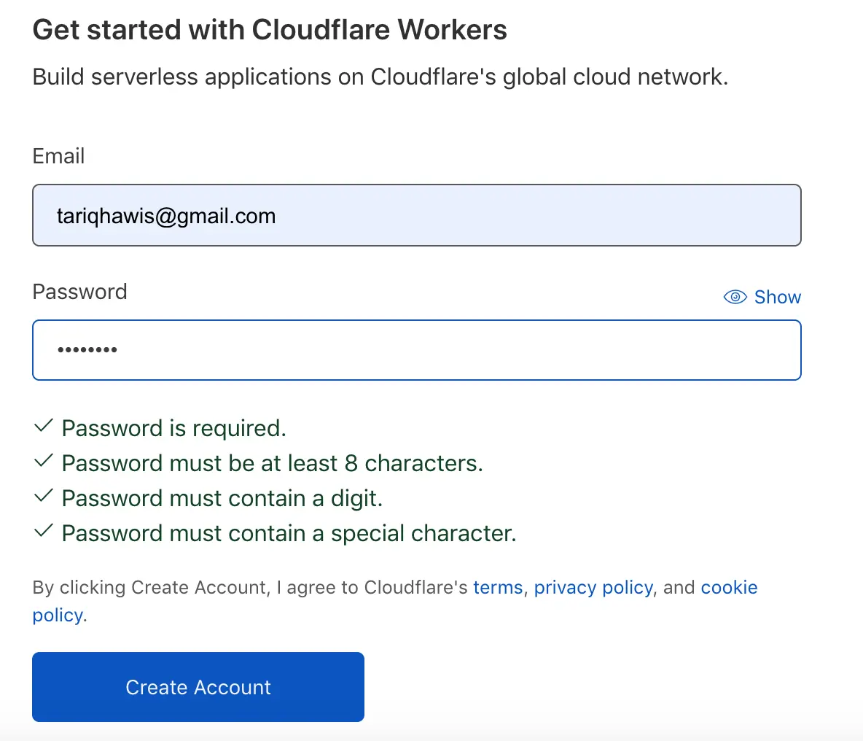Viewport: 863px width, 741px height.
Task: Click 'Password must be at least 8 characters.' text
Action: (x=273, y=463)
